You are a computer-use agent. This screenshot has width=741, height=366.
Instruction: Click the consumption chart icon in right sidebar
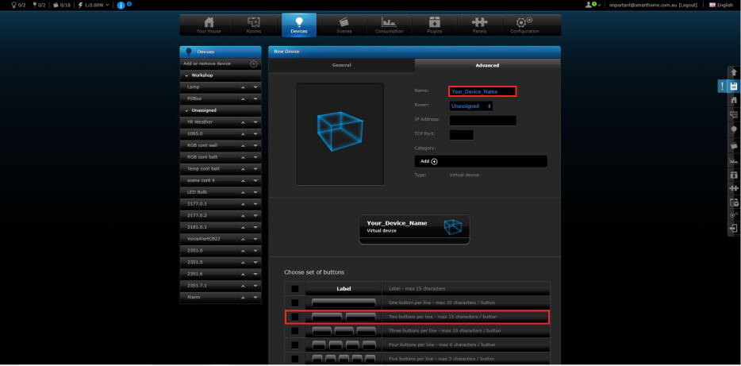click(733, 161)
